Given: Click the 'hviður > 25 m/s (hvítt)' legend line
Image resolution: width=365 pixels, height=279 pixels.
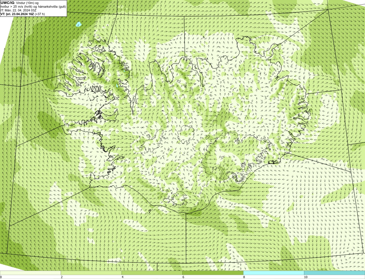Looking at the screenshot, I should 33,7.
